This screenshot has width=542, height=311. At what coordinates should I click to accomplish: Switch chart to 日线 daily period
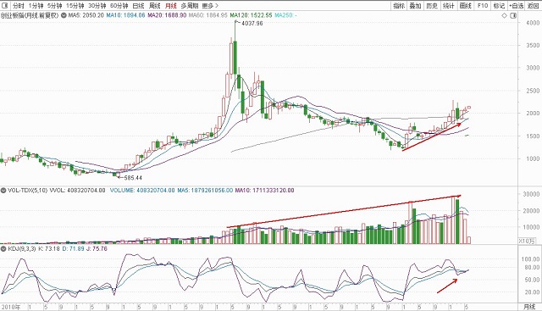click(x=138, y=6)
